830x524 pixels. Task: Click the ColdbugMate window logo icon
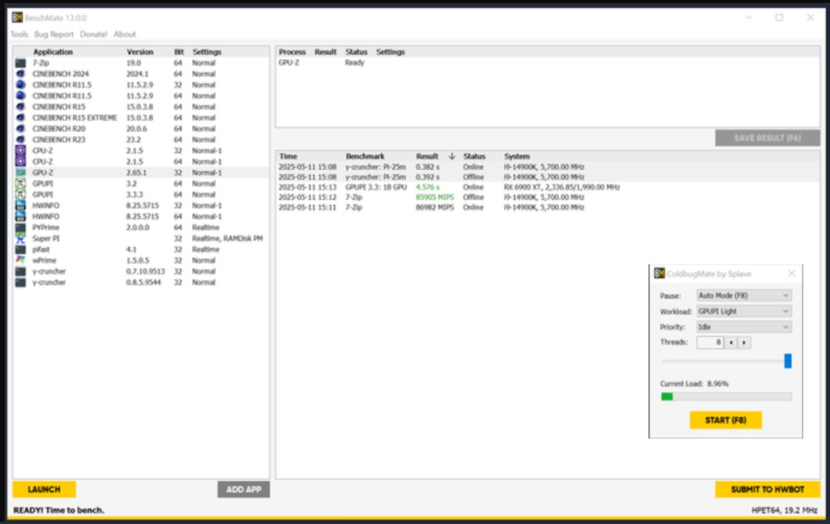pyautogui.click(x=659, y=274)
